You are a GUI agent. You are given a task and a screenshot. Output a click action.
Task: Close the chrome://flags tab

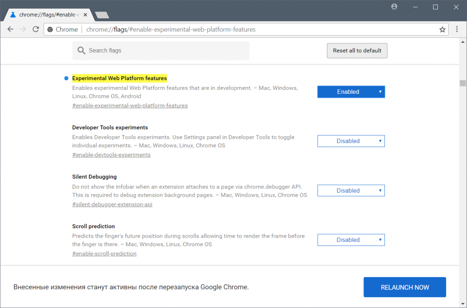click(85, 15)
